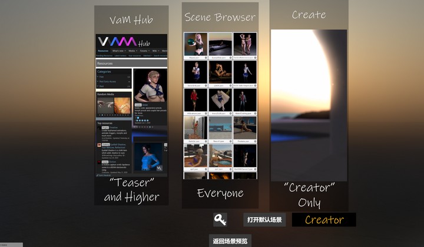Viewport: 424px width, 247px height.
Task: Select the scene with woman holding green orb
Action: pos(196,44)
